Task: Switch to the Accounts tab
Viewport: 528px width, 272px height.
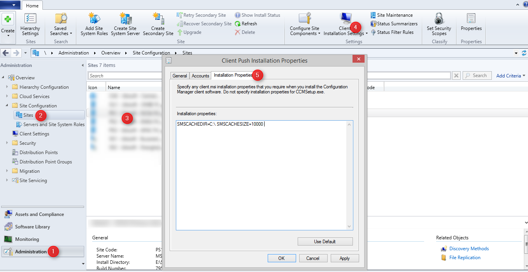Action: point(200,76)
